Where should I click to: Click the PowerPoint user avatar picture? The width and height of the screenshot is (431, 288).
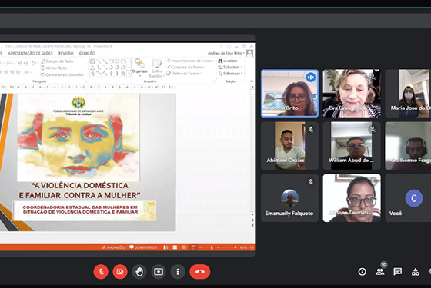249,53
